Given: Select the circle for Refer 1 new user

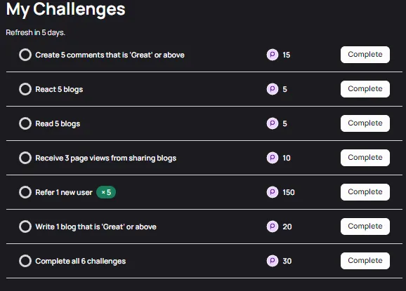Looking at the screenshot, I should [25, 192].
